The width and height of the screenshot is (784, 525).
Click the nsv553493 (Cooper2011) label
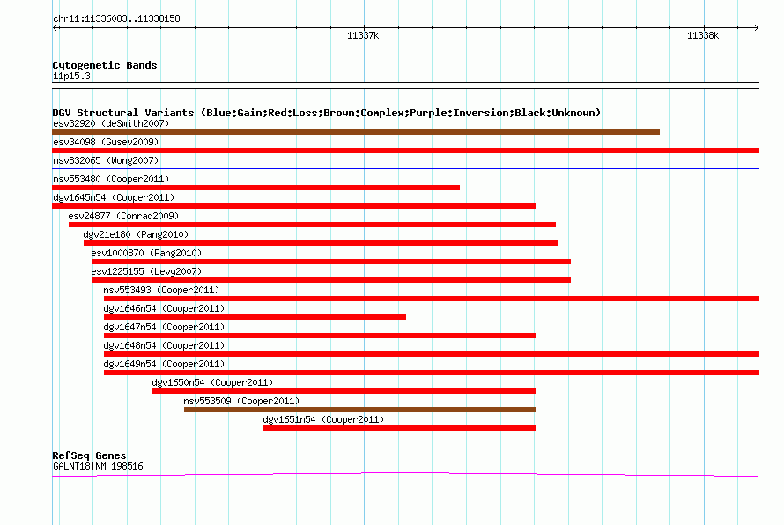click(161, 290)
